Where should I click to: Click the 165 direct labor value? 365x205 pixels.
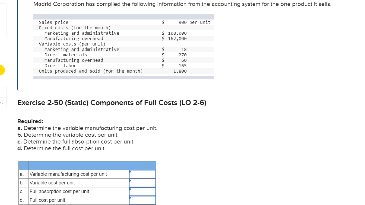pos(183,66)
